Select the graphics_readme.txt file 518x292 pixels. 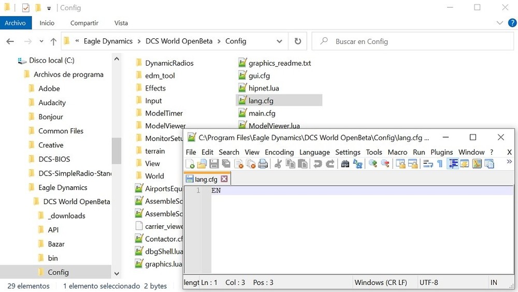coord(280,63)
